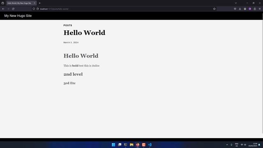Open the ENG UK language switcher
The width and height of the screenshot is (263, 148).
(x=237, y=145)
